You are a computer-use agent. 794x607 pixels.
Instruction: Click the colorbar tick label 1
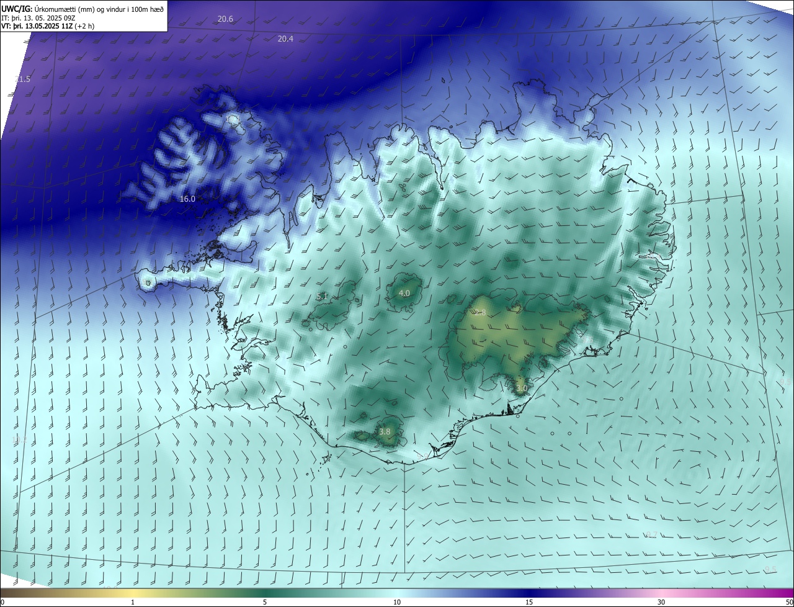(133, 602)
